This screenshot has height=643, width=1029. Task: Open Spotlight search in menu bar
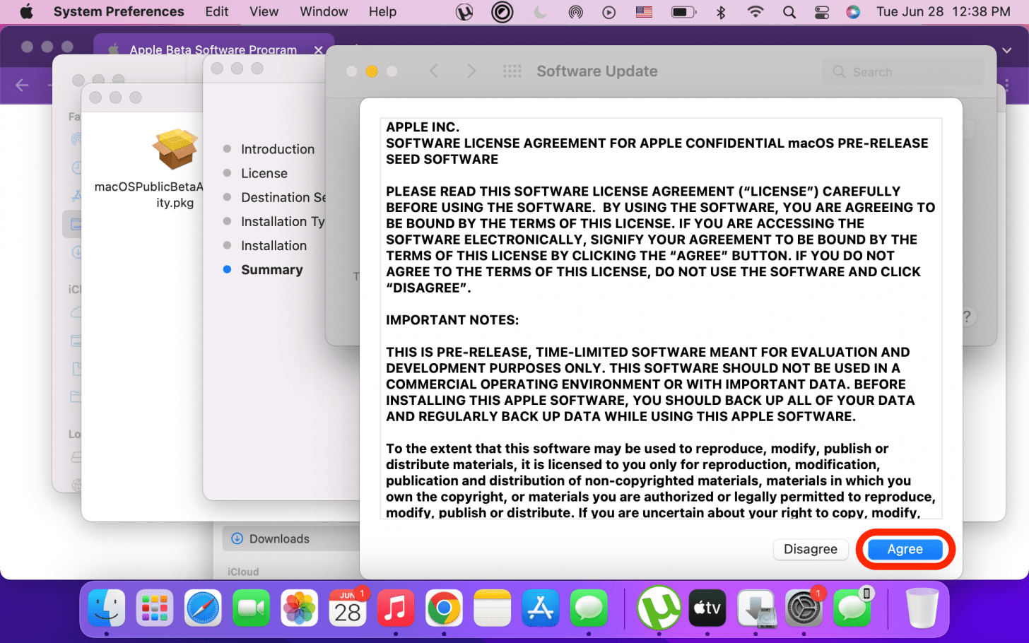(x=789, y=12)
